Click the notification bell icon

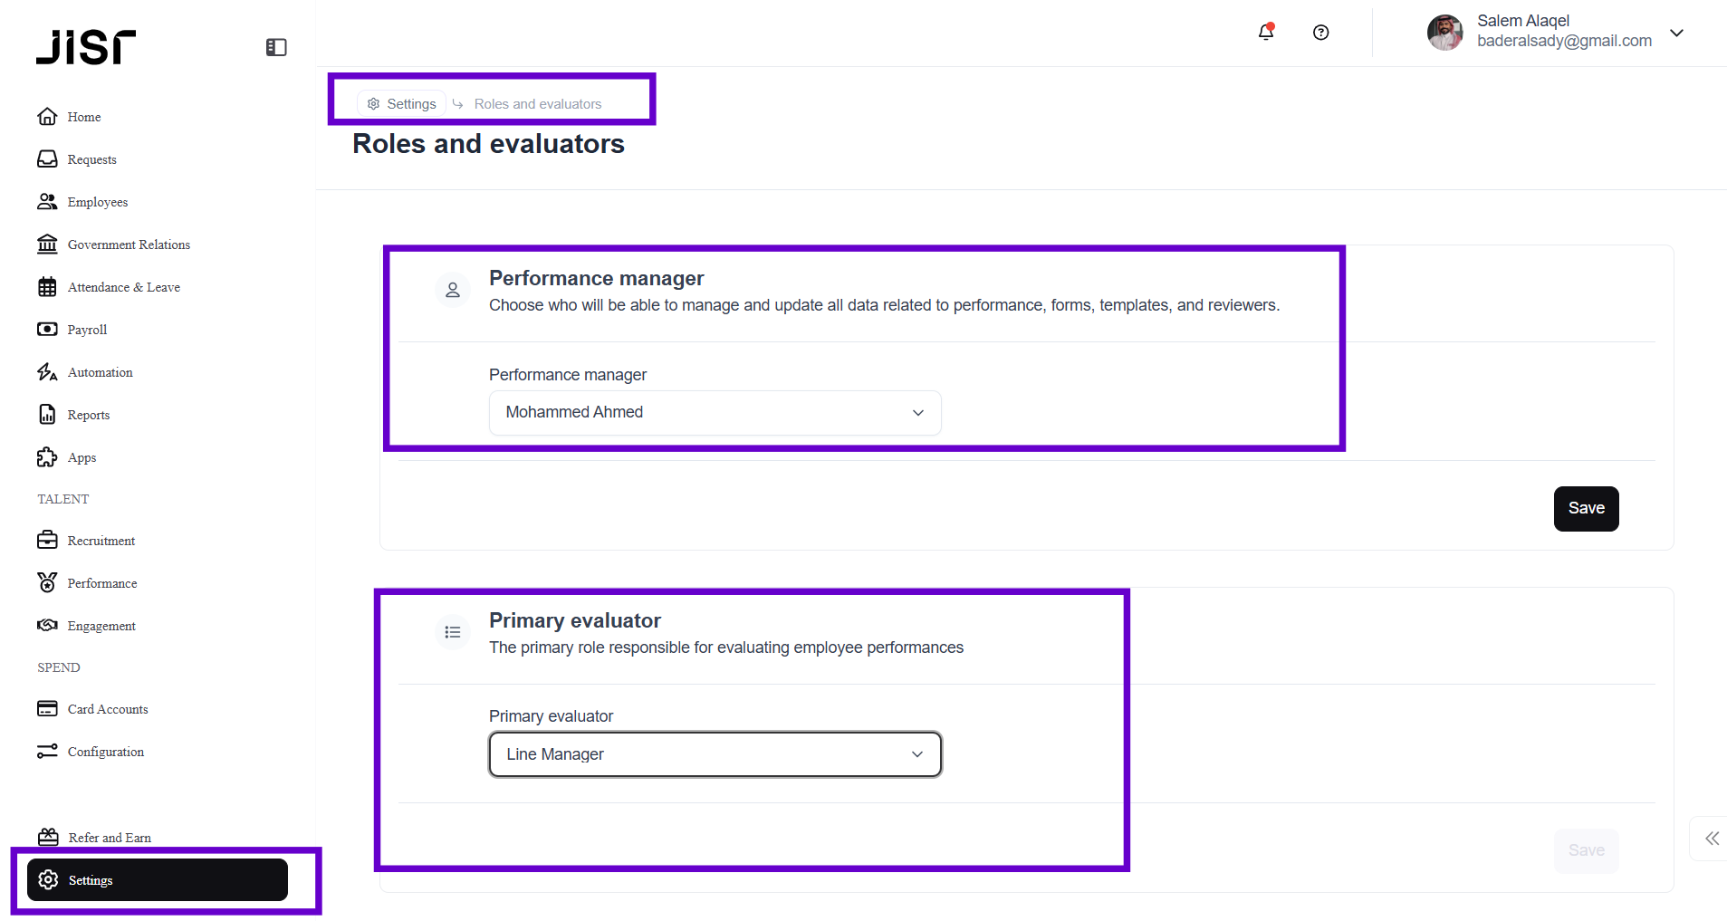1266,33
